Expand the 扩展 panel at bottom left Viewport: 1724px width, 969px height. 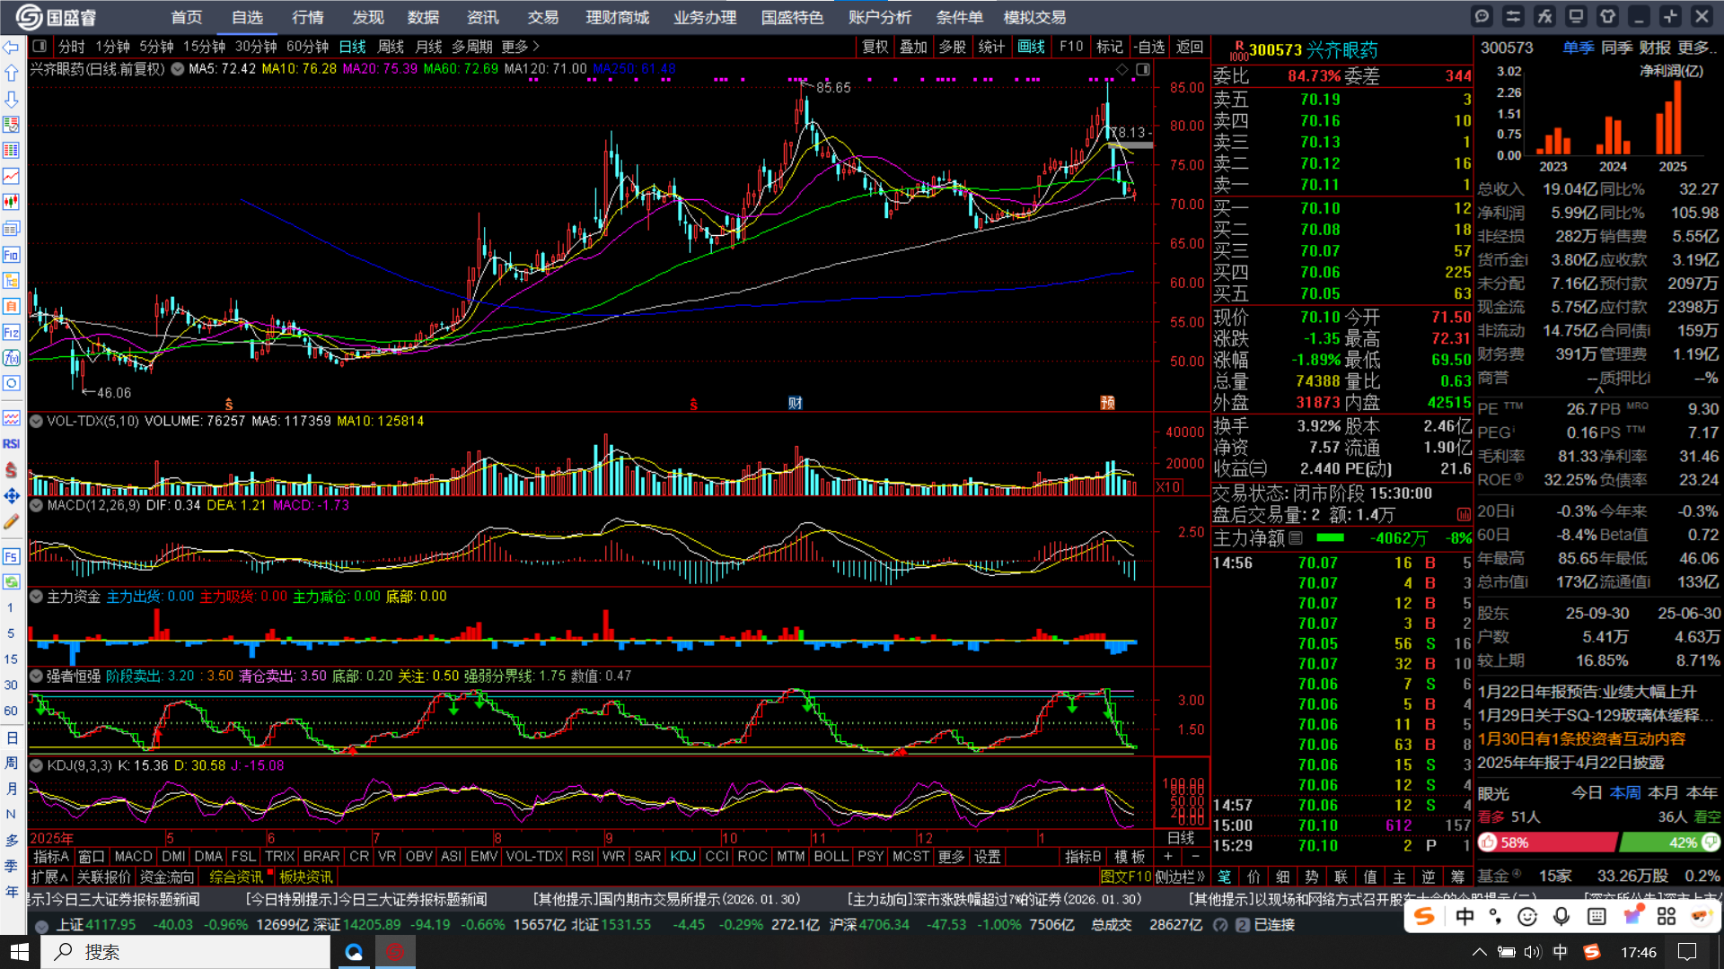tap(49, 877)
